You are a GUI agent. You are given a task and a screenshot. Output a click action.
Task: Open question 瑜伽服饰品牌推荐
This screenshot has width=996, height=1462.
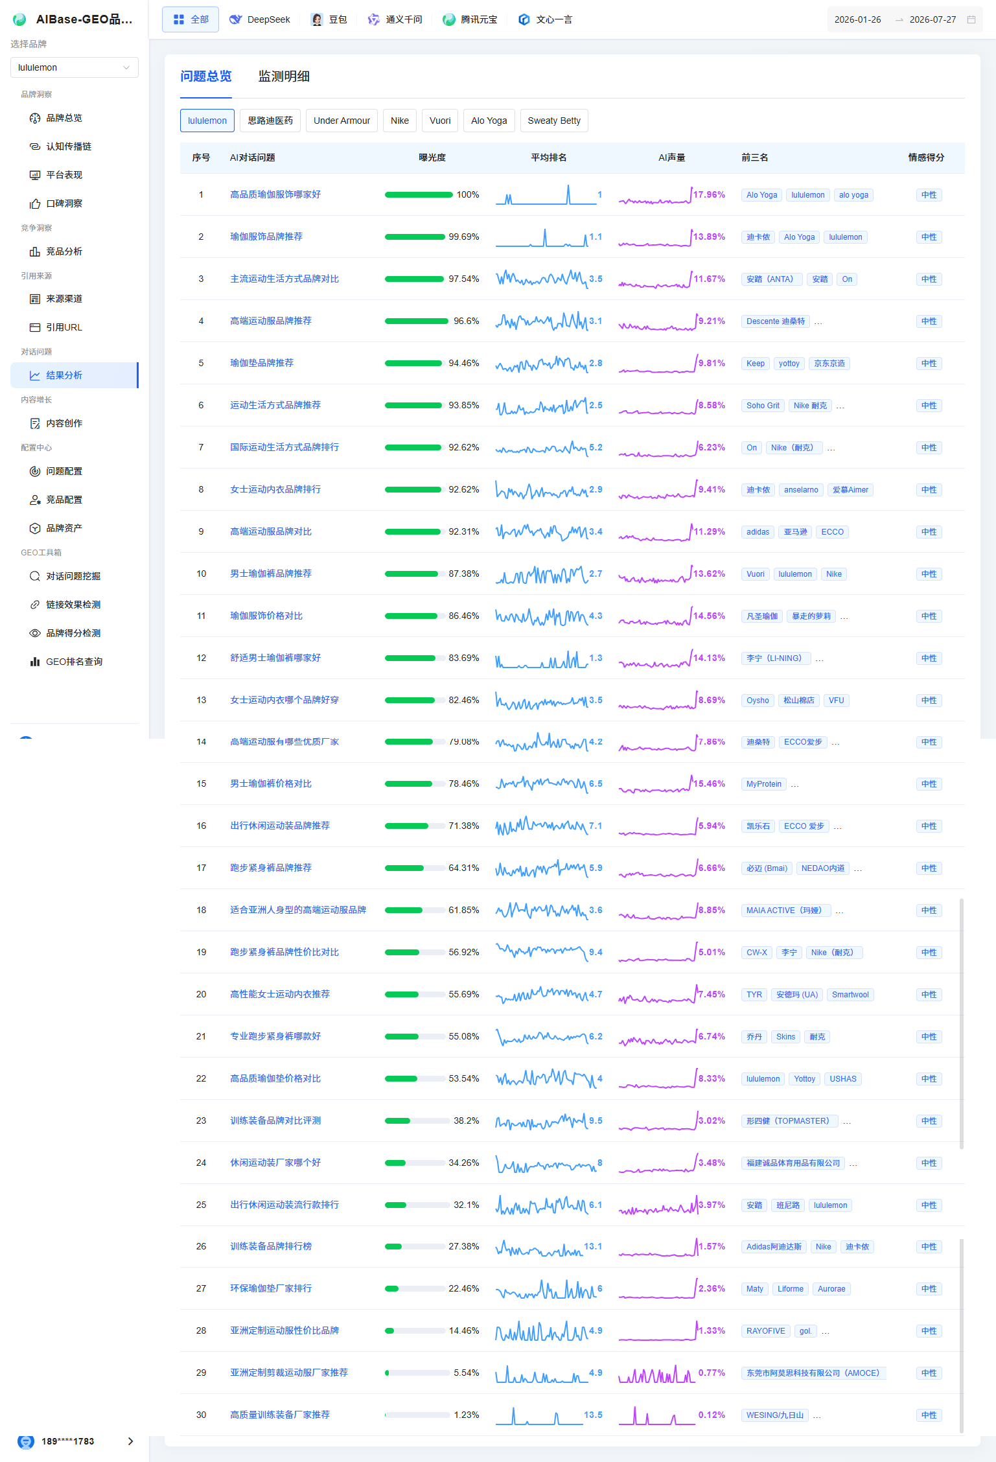(x=266, y=237)
